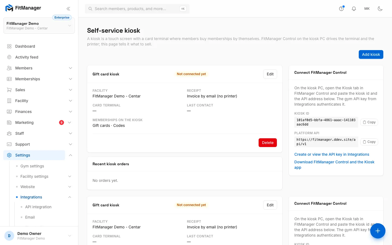Click the FitManager logo icon

click(x=9, y=8)
